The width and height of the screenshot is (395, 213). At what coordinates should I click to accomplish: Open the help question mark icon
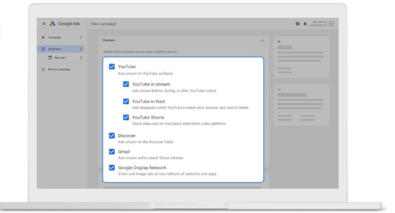tap(298, 24)
